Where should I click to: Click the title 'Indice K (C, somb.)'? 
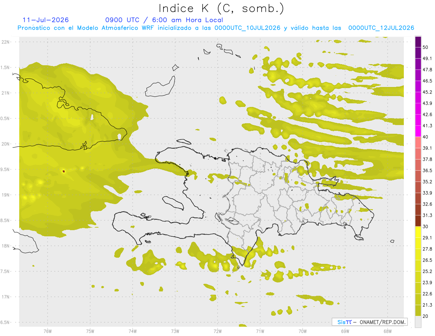[x=221, y=8]
